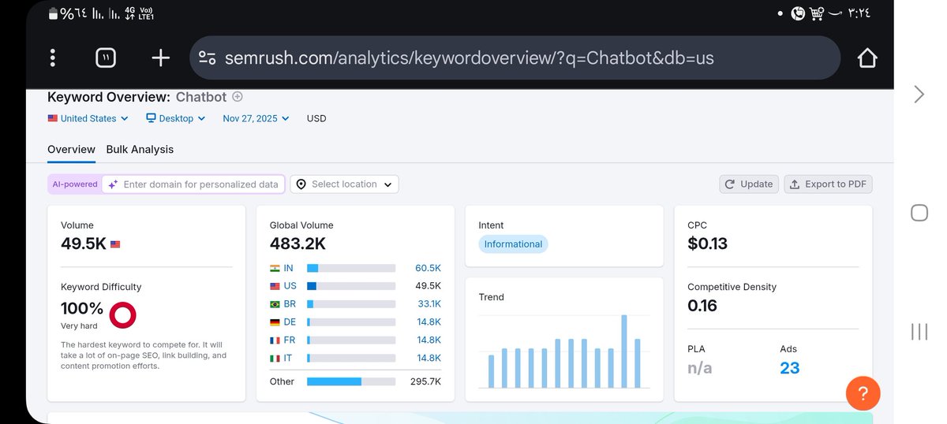The height and width of the screenshot is (424, 947).
Task: Click the USD currency label
Action: pyautogui.click(x=316, y=118)
